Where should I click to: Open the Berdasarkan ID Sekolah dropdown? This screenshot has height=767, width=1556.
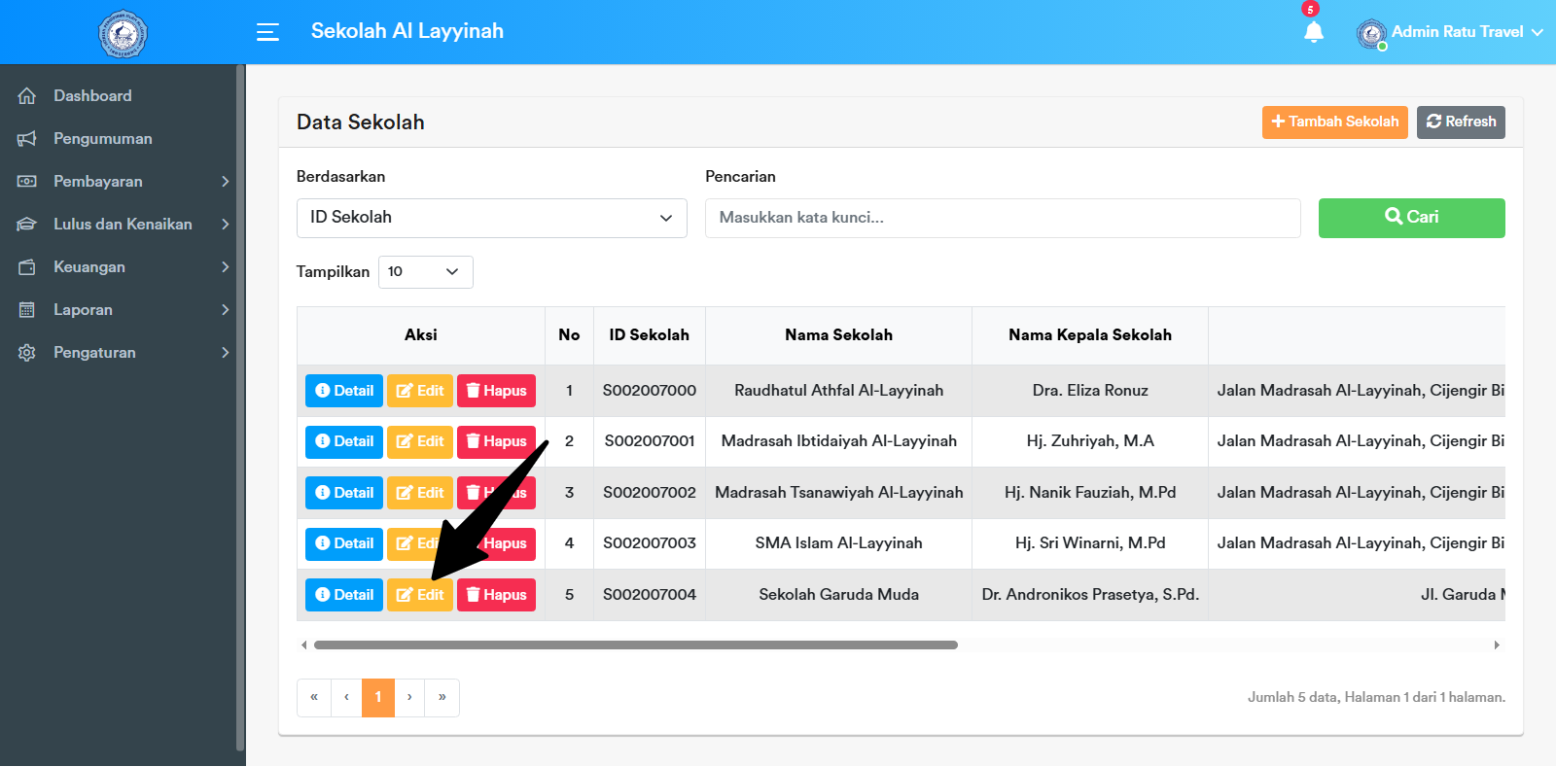[x=491, y=218]
